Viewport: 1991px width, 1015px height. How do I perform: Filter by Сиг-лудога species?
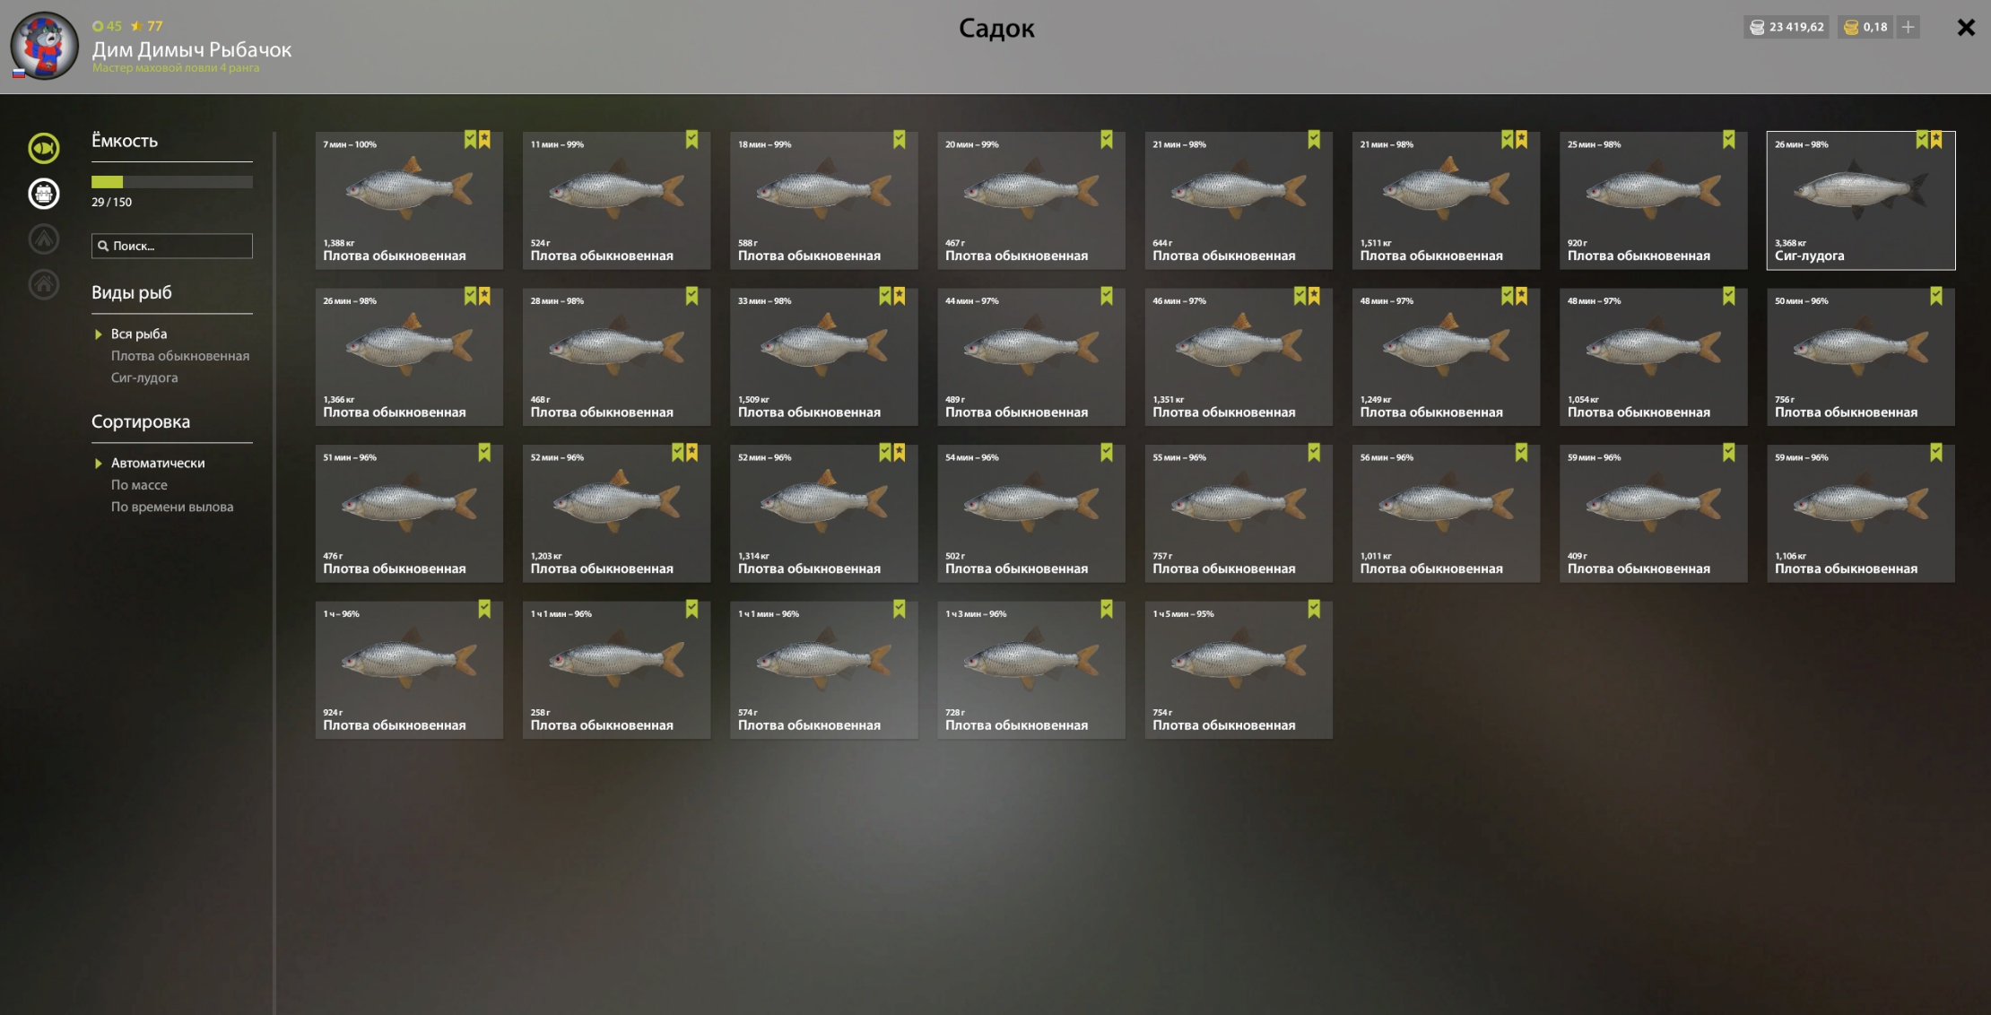pyautogui.click(x=144, y=378)
